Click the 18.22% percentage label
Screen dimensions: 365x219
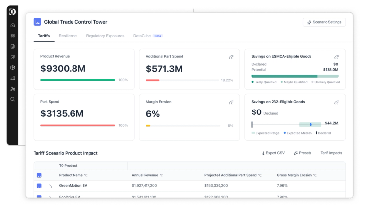pyautogui.click(x=227, y=80)
